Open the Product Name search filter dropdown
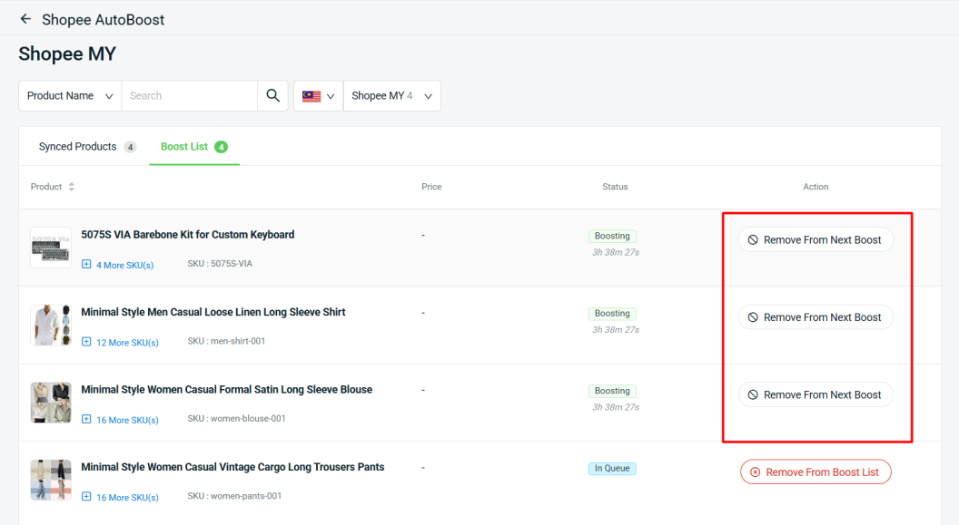This screenshot has width=959, height=525. [x=70, y=96]
